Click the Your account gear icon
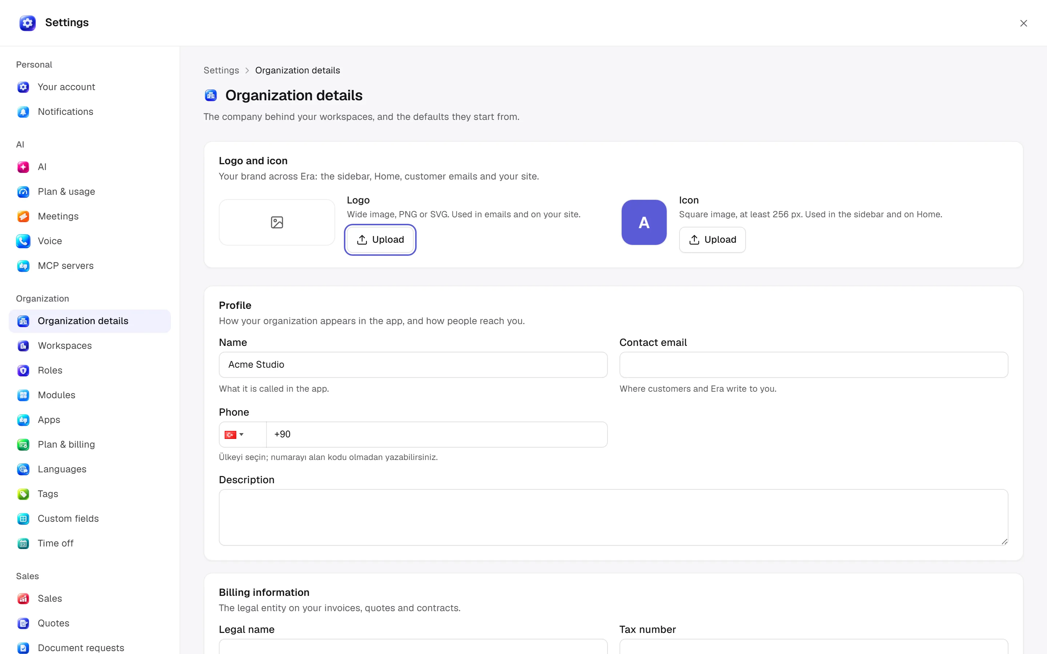1047x654 pixels. (x=23, y=87)
